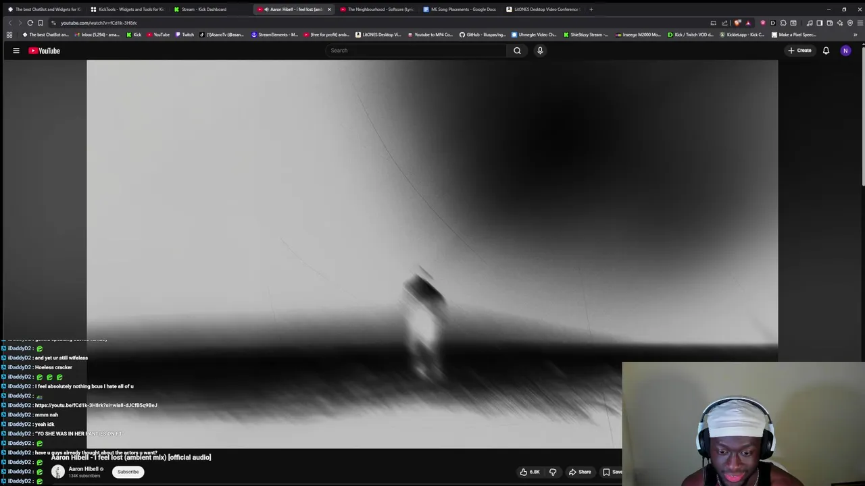865x486 pixels.
Task: Go to YouTube home via the logo
Action: point(45,51)
